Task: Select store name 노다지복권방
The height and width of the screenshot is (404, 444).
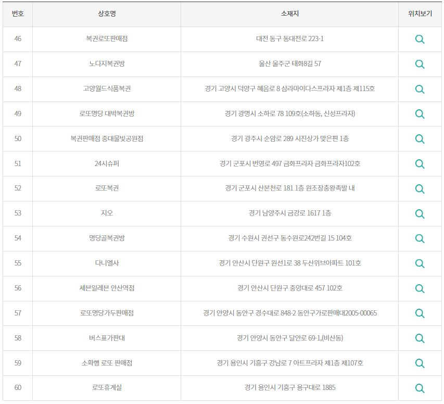Action: (x=107, y=64)
